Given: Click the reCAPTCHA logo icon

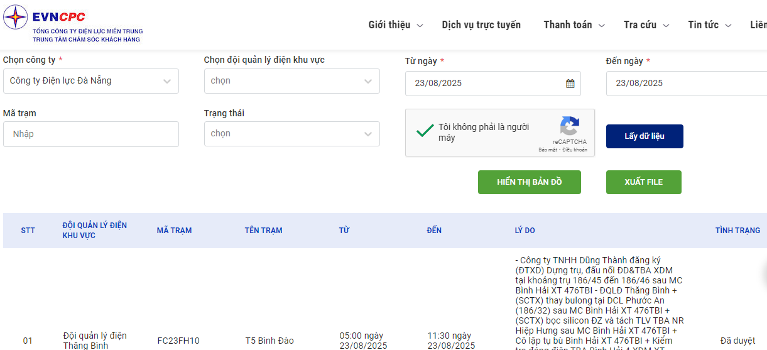Looking at the screenshot, I should click(569, 126).
